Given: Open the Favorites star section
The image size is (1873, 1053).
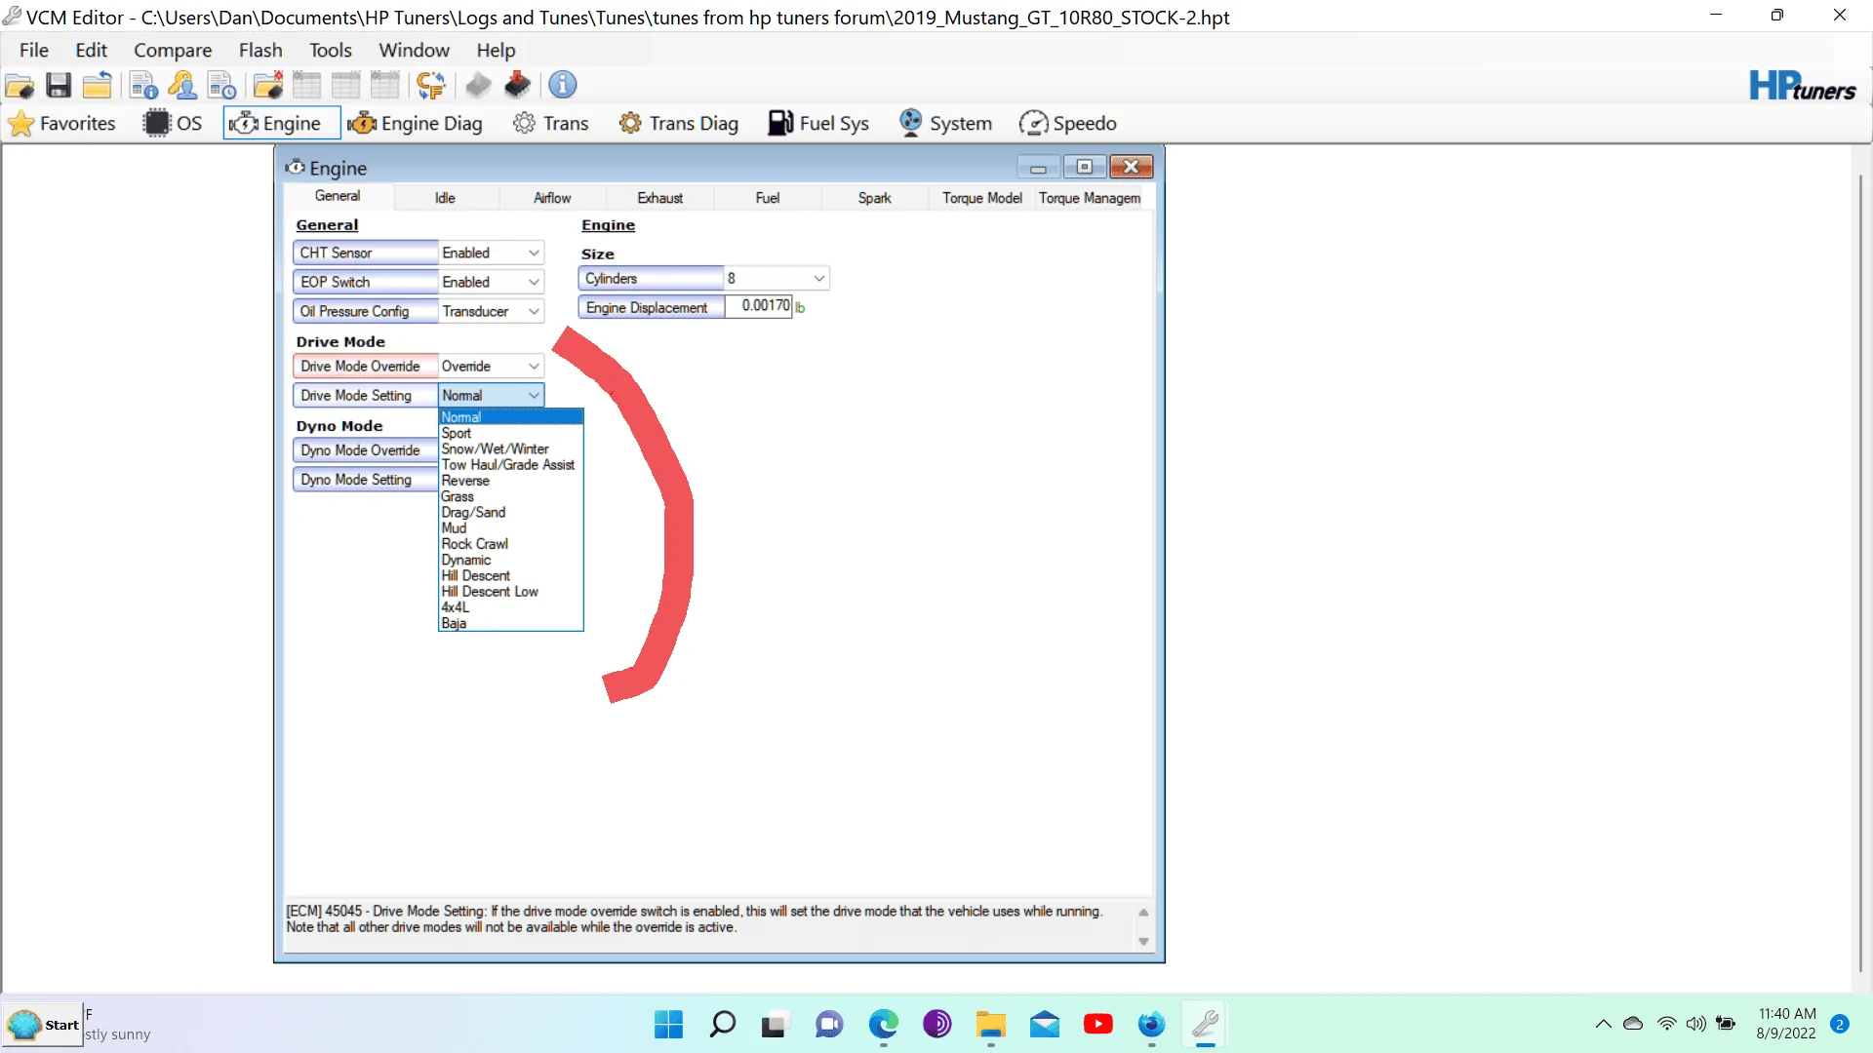Looking at the screenshot, I should click(61, 123).
